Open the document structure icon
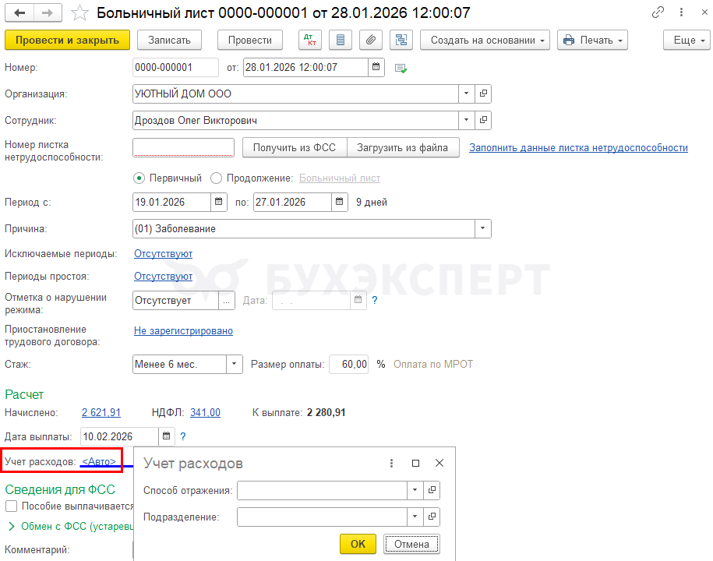 pyautogui.click(x=401, y=40)
